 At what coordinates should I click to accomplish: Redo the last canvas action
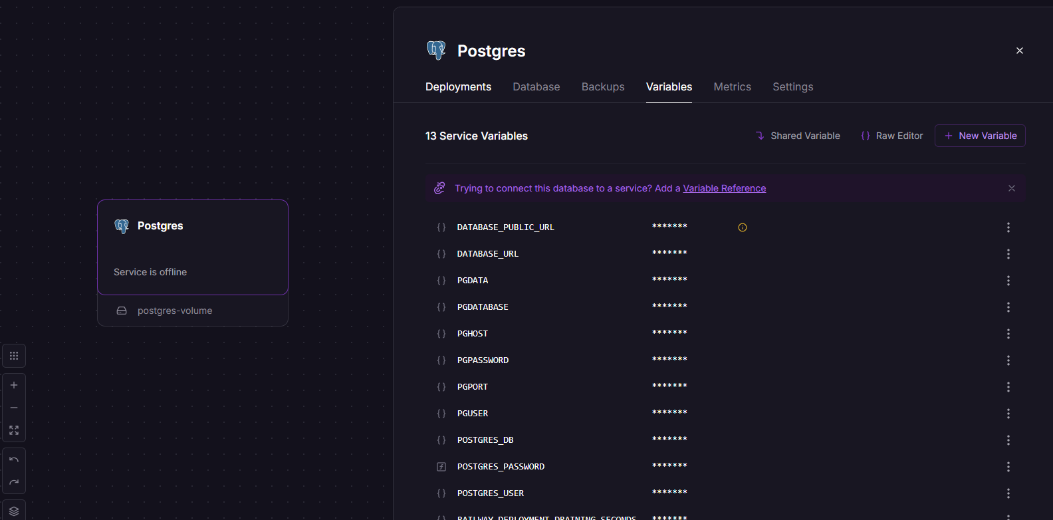pyautogui.click(x=14, y=482)
